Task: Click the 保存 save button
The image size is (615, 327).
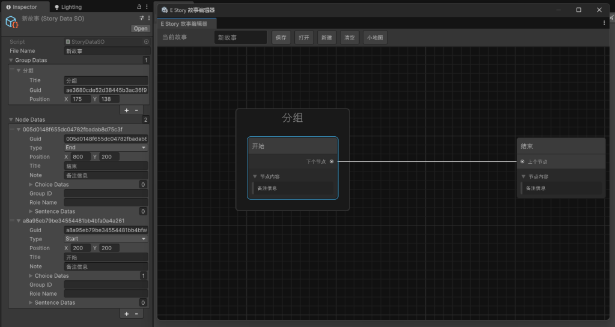Action: point(281,38)
